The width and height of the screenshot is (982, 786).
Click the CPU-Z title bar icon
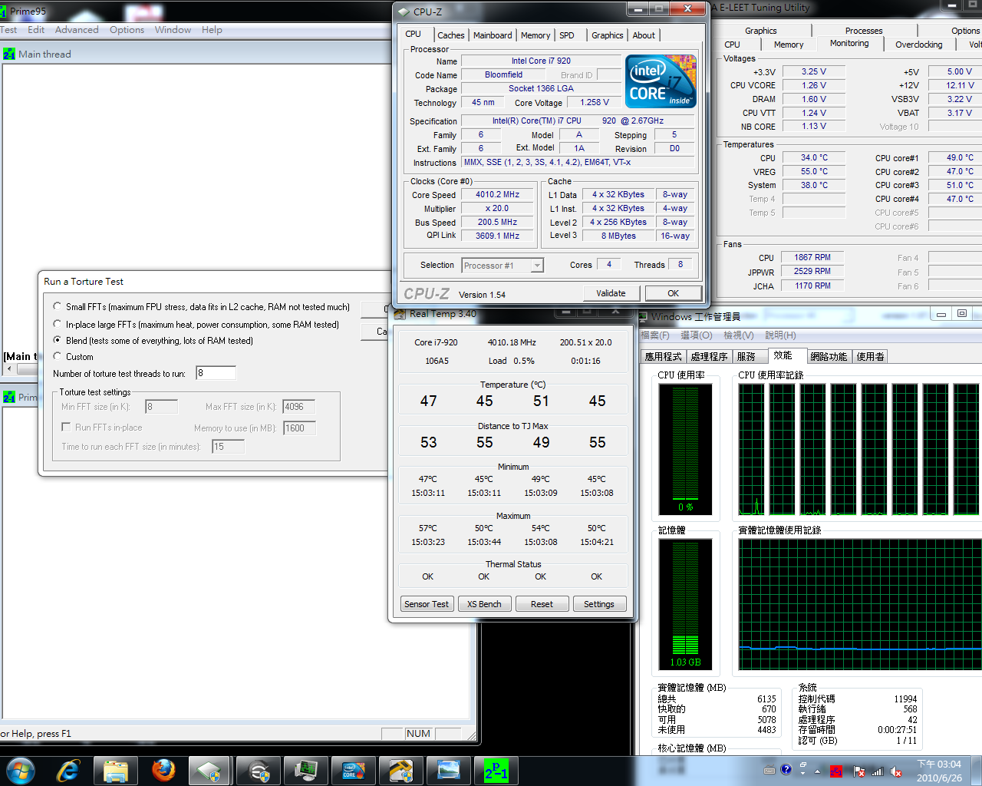click(x=404, y=12)
